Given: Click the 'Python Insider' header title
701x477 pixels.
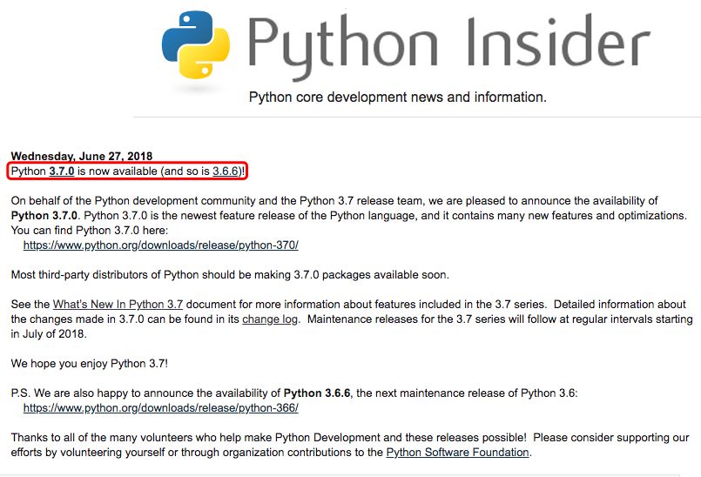Looking at the screenshot, I should point(448,43).
